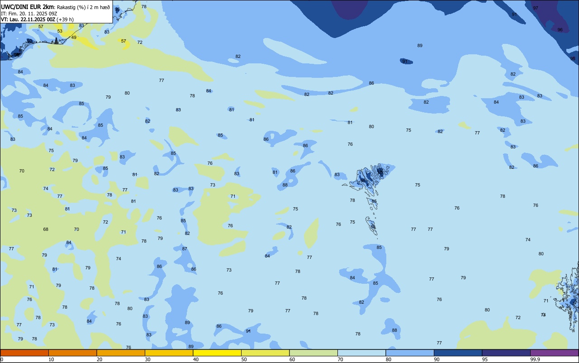Click the '50' tick label on color scale
Image resolution: width=579 pixels, height=363 pixels.
[x=244, y=359]
